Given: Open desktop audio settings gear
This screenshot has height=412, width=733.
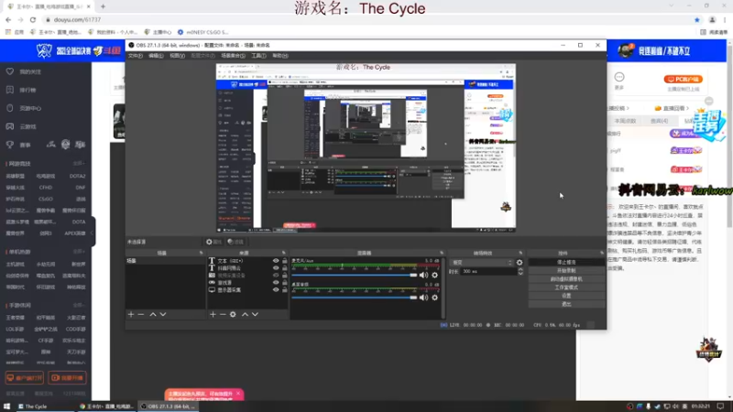Looking at the screenshot, I should tap(434, 298).
